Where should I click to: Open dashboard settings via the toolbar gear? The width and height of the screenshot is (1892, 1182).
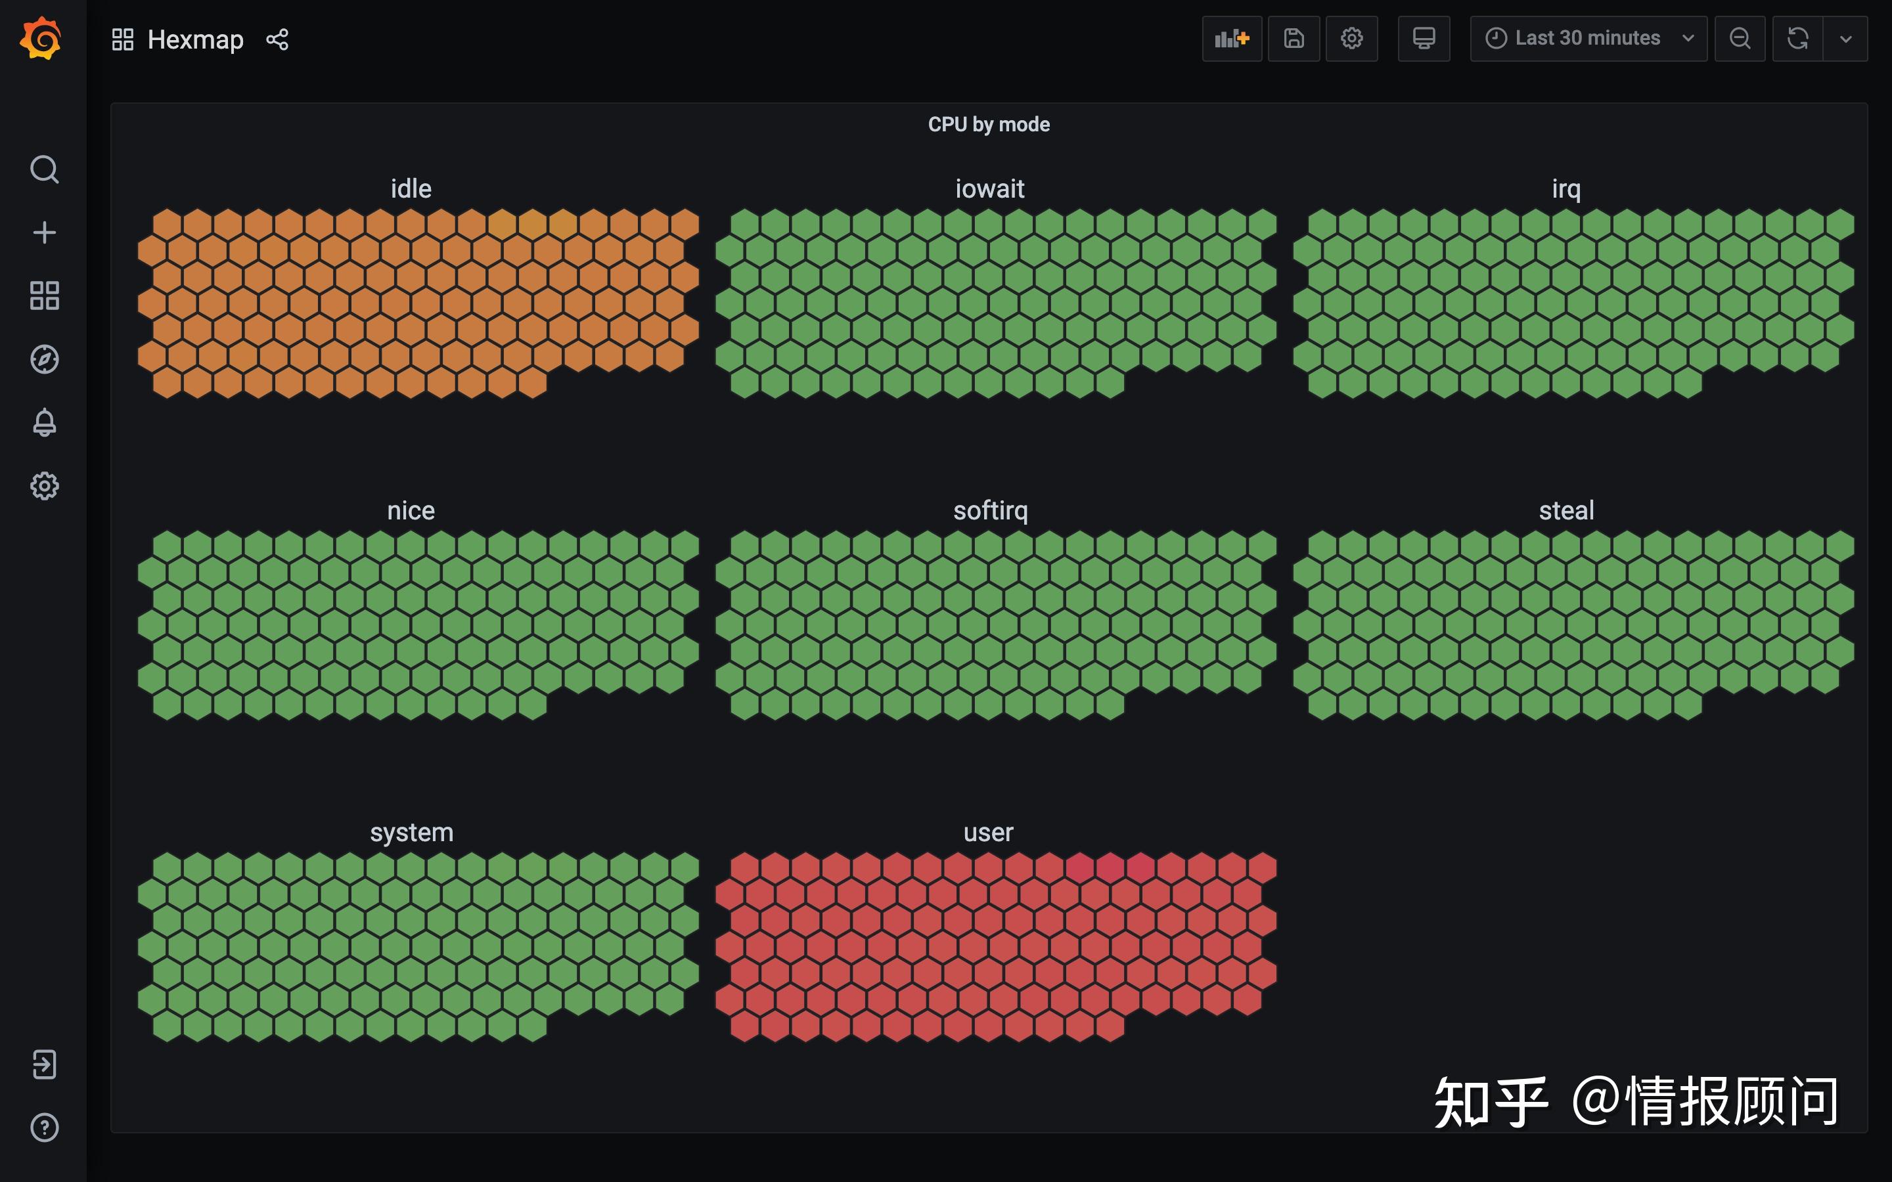[x=1352, y=37]
